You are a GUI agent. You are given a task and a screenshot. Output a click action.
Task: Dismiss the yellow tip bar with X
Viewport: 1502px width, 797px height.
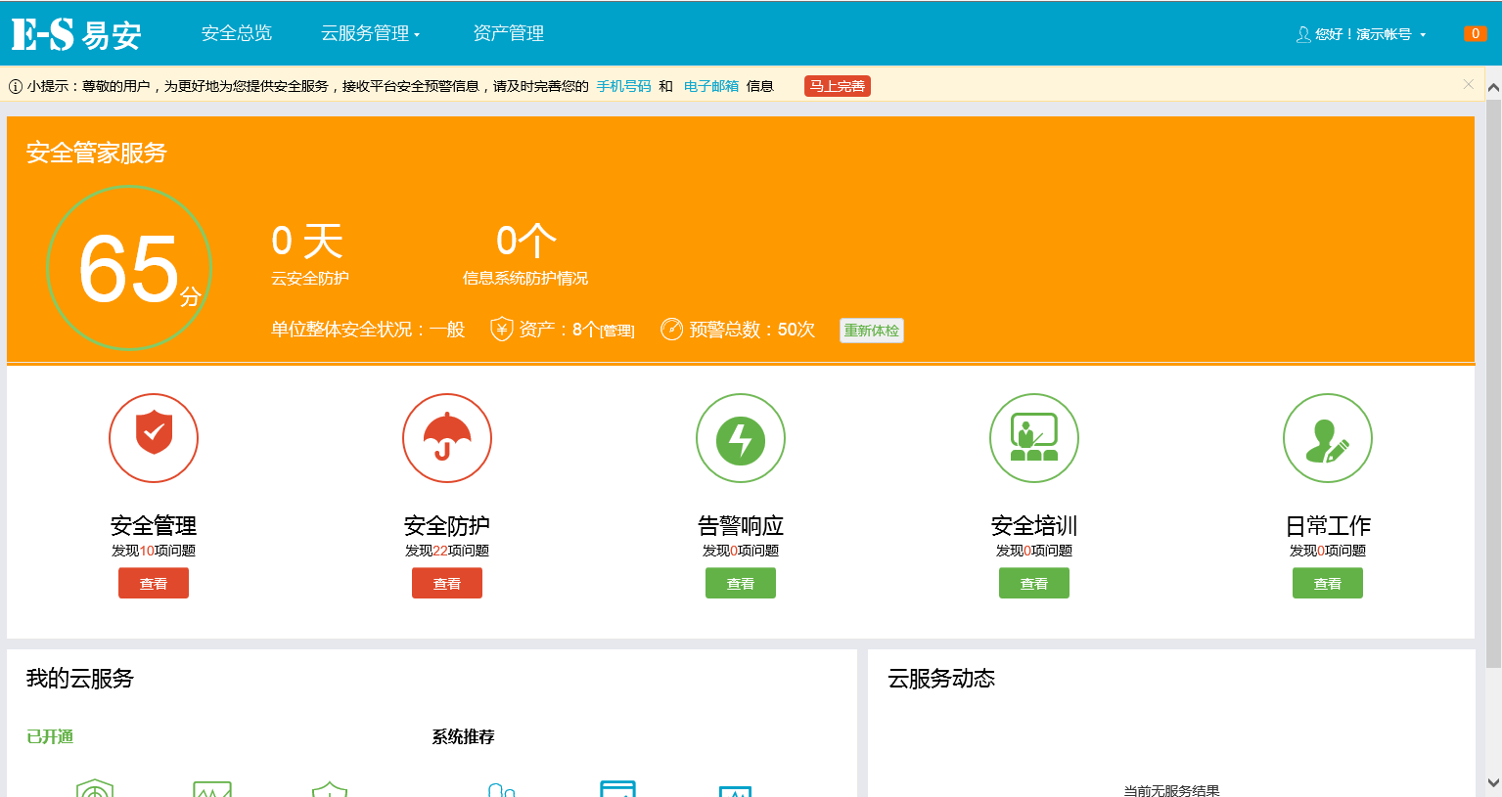point(1468,84)
